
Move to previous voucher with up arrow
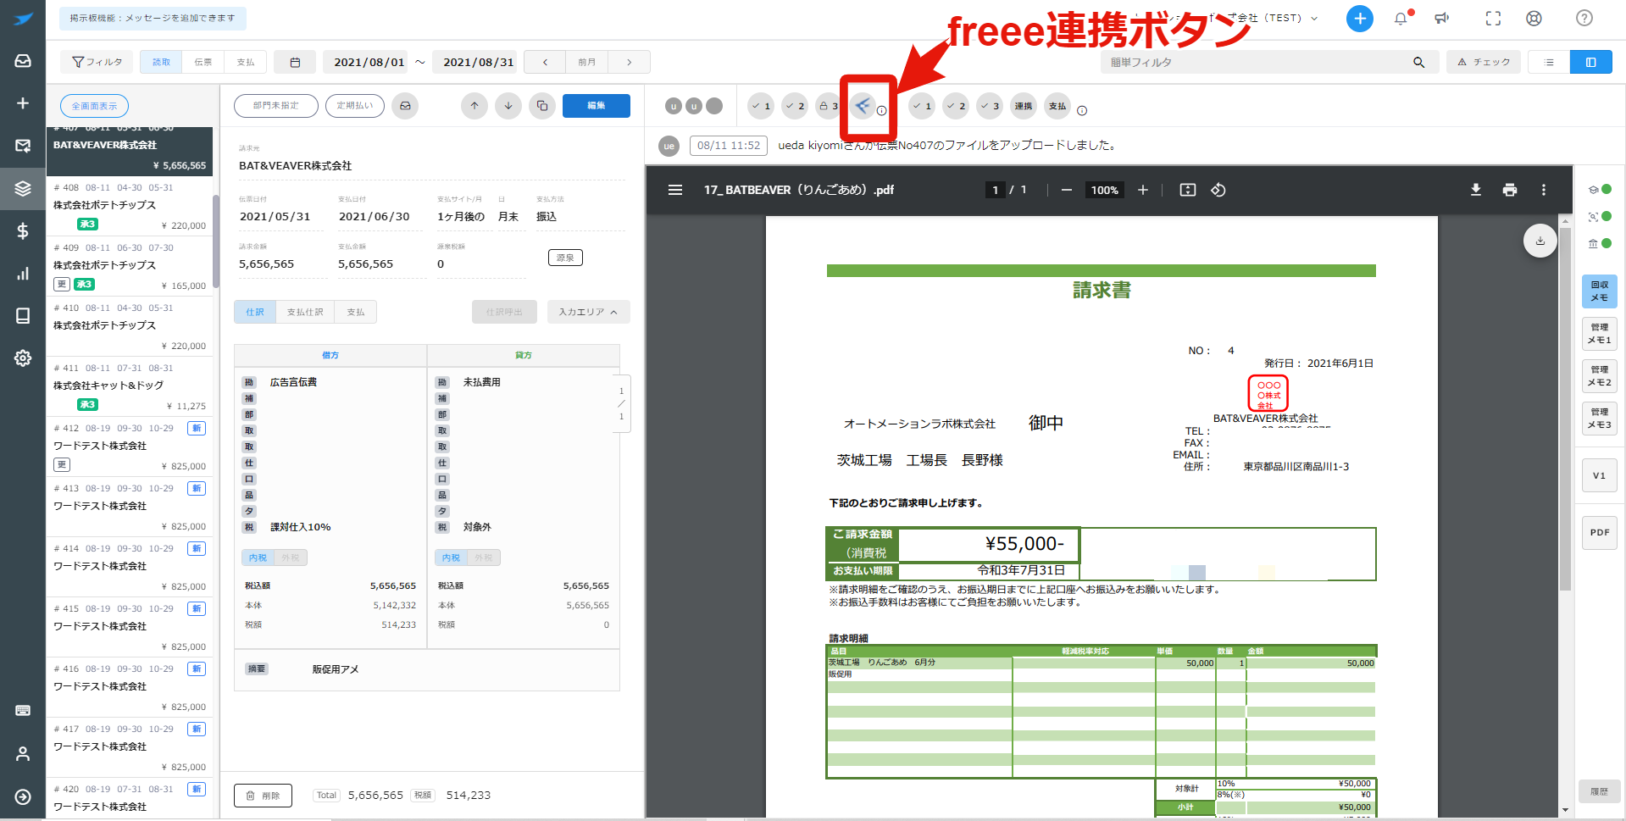coord(474,106)
